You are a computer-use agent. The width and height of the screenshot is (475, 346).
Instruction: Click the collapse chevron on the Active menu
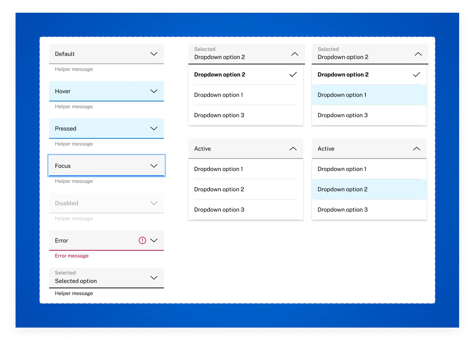(x=293, y=148)
